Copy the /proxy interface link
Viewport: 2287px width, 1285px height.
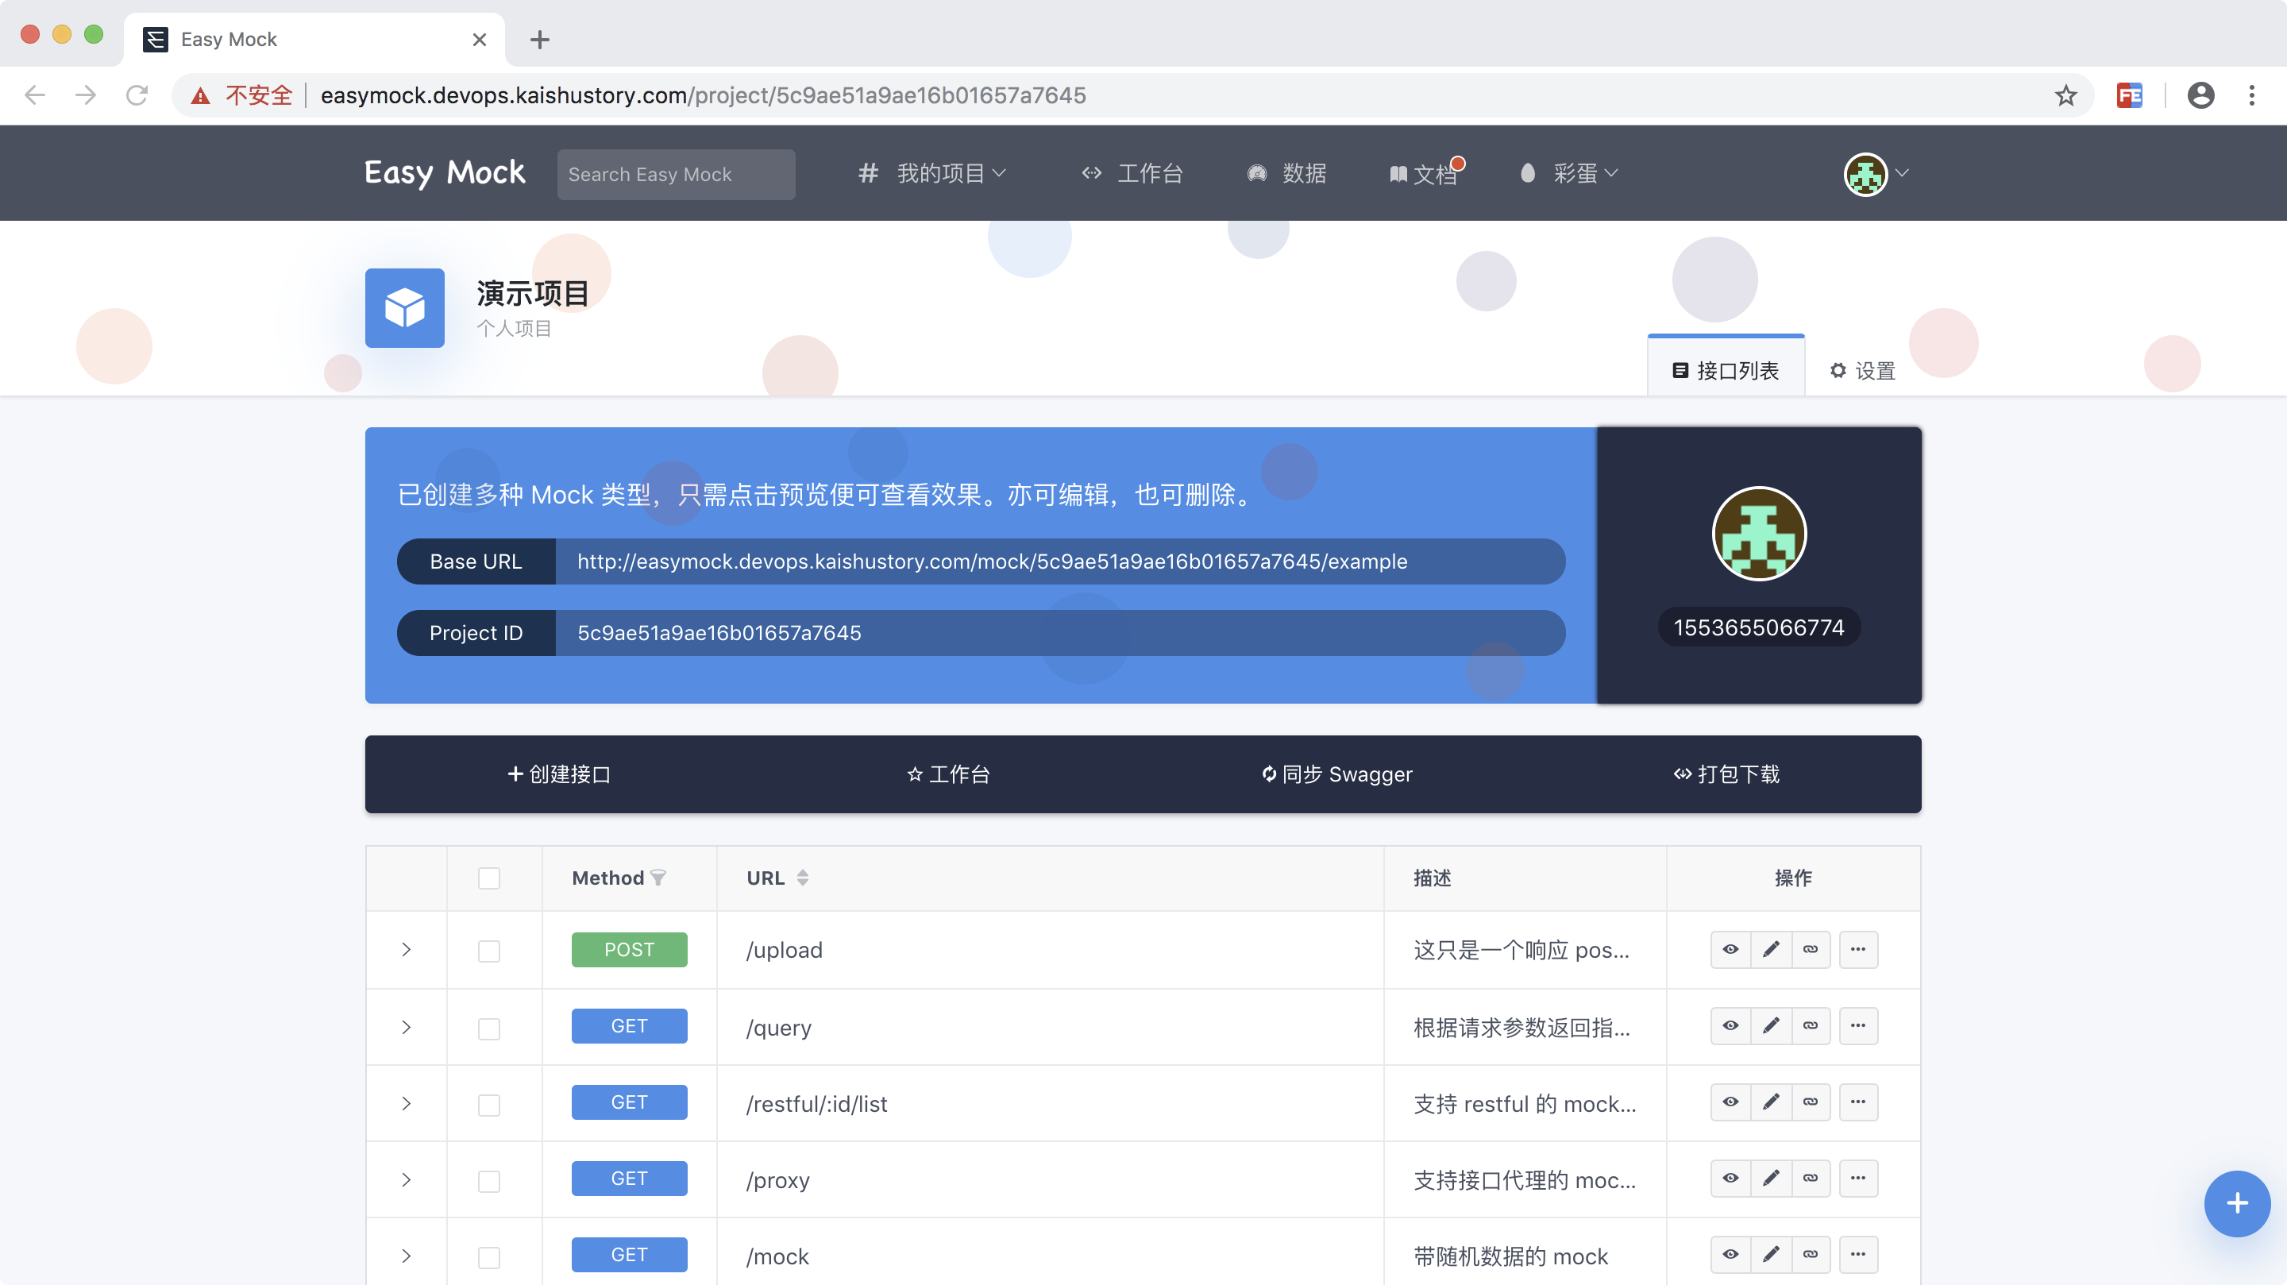(1811, 1179)
